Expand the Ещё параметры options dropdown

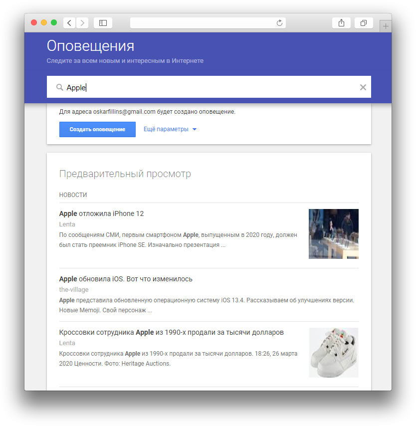click(170, 129)
